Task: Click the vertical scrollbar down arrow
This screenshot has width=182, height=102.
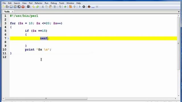Action: [179, 96]
